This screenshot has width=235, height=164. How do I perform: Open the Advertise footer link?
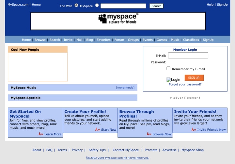[169, 150]
